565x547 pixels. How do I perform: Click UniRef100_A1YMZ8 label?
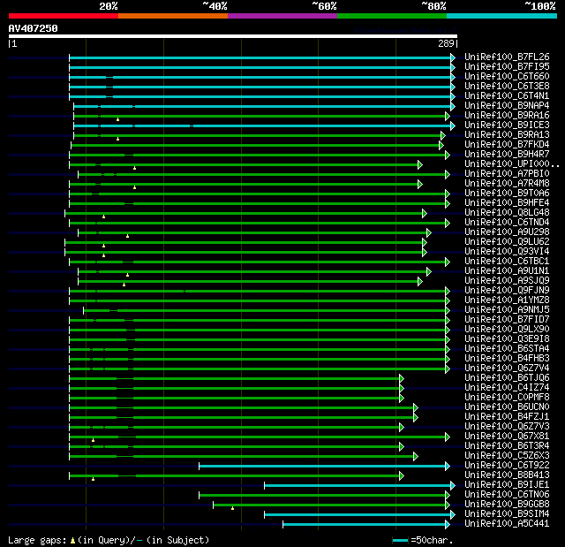click(507, 300)
